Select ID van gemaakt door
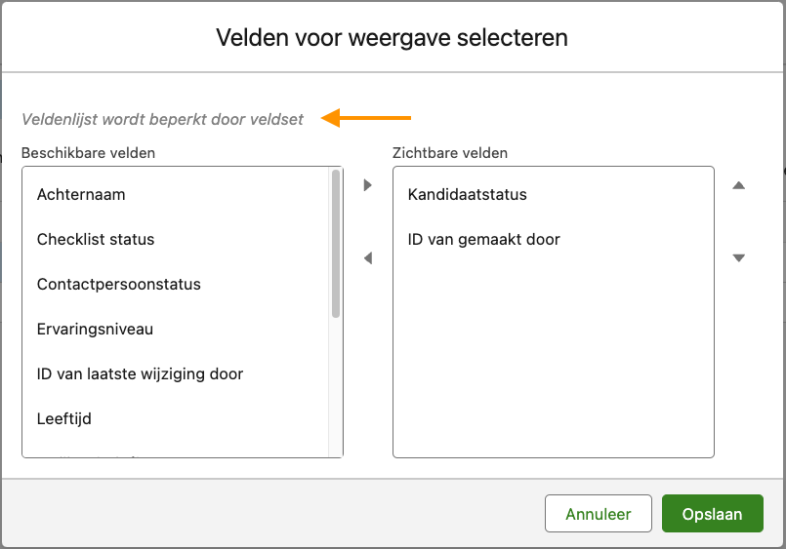This screenshot has height=549, width=786. pos(483,240)
